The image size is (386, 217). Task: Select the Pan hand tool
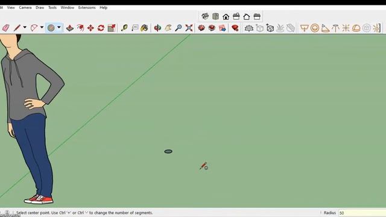pos(168,28)
